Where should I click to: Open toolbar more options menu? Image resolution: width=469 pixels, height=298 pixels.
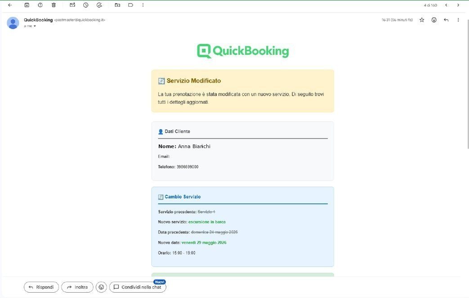(143, 5)
